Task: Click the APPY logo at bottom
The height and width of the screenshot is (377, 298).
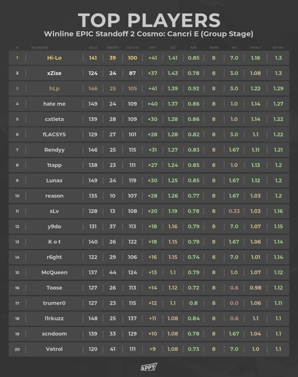Action: pyautogui.click(x=149, y=367)
